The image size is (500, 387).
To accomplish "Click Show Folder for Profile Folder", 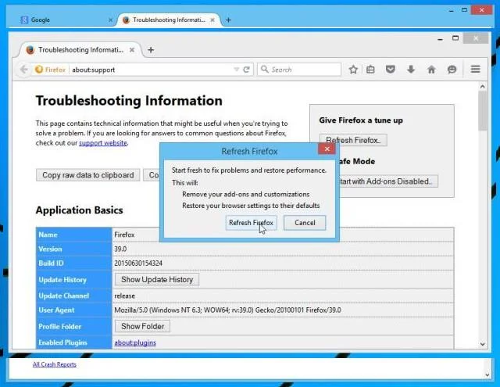I will [x=142, y=326].
